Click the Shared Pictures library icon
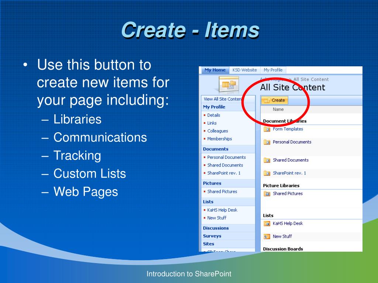378x283 pixels. click(x=267, y=194)
